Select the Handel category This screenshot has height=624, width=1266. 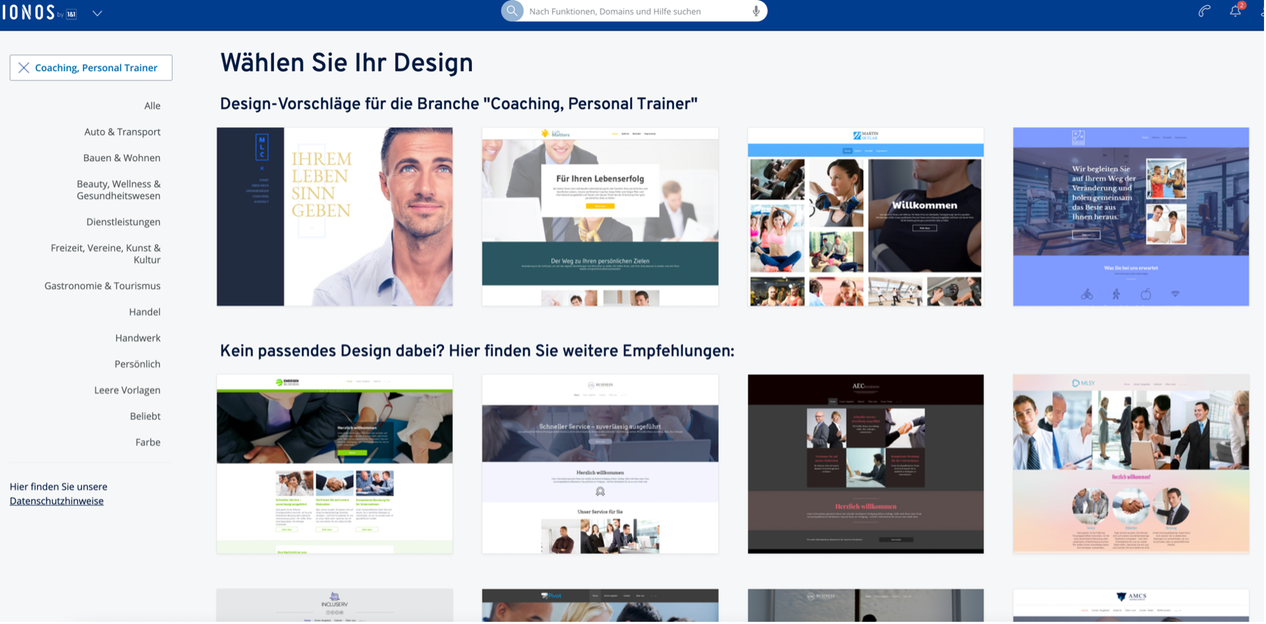click(144, 312)
